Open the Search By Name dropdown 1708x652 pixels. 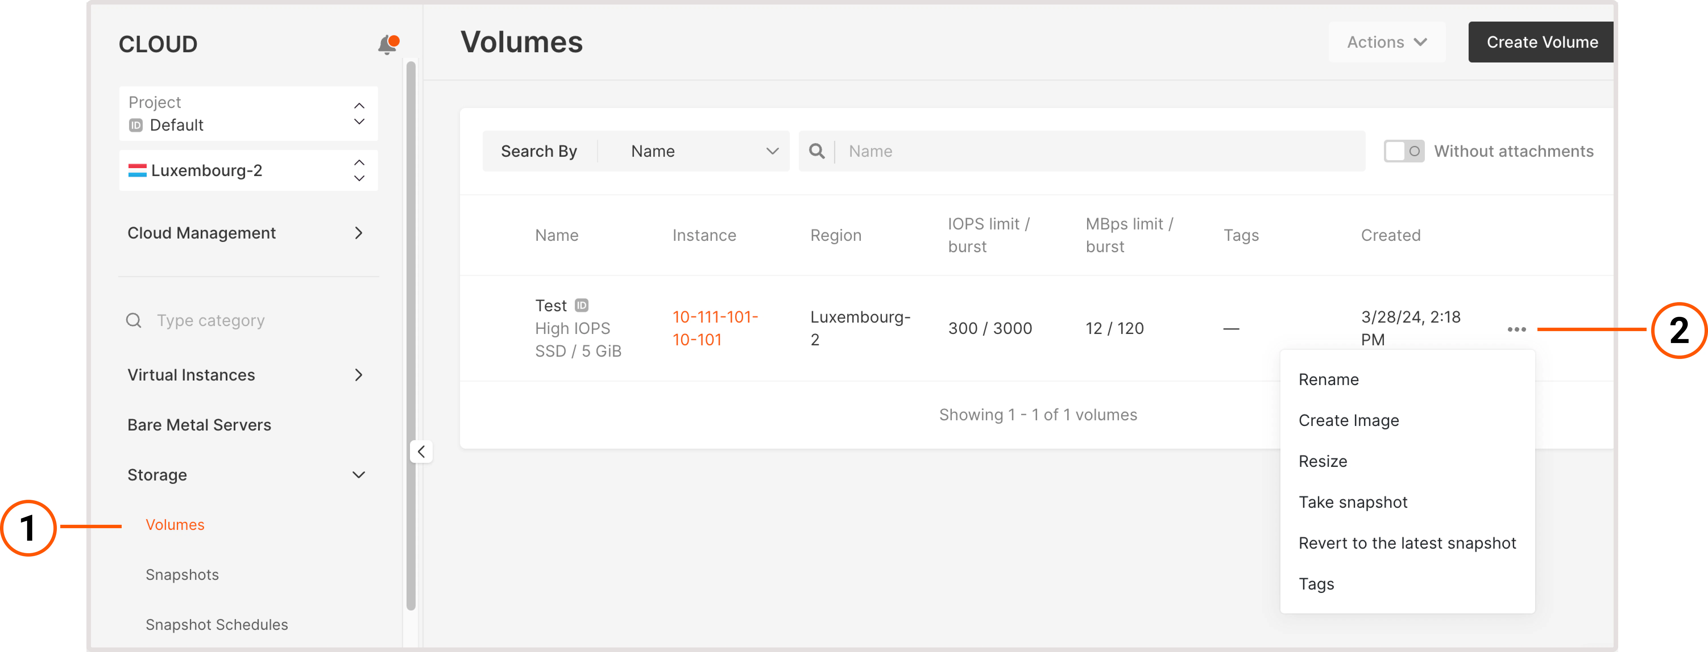(703, 152)
